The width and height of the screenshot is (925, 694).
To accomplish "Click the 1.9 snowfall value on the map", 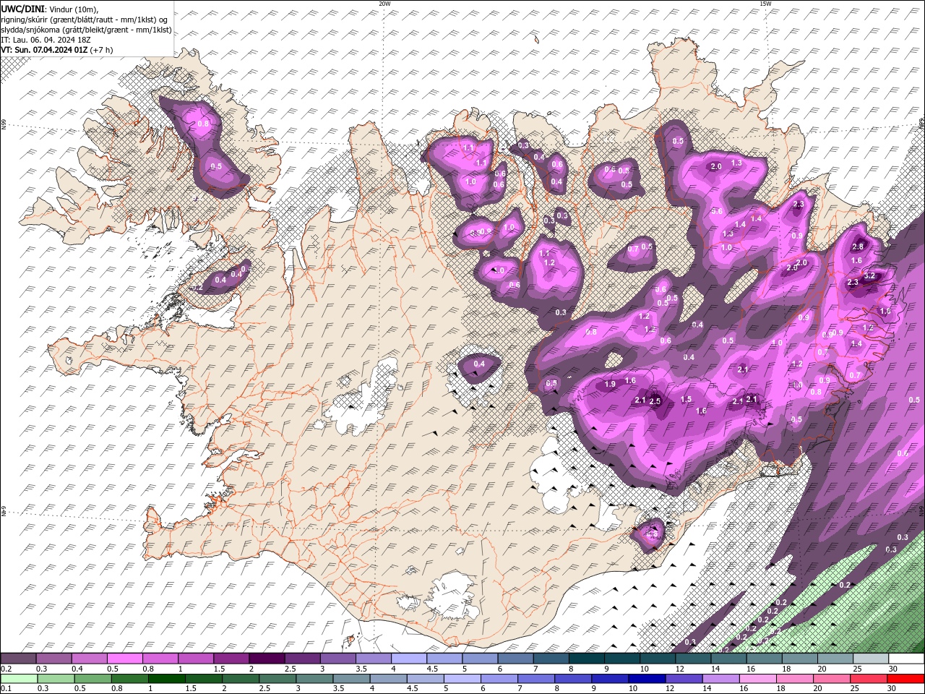I will 610,384.
